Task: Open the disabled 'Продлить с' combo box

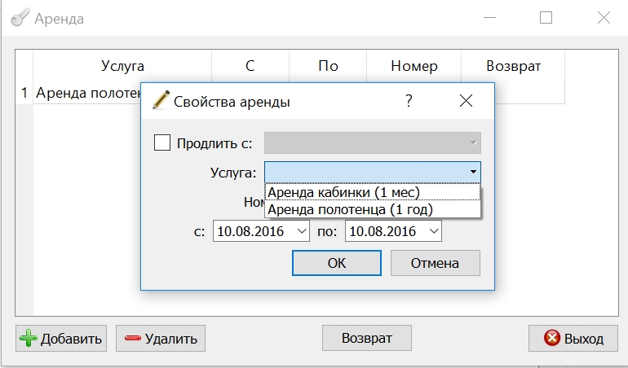Action: 373,142
